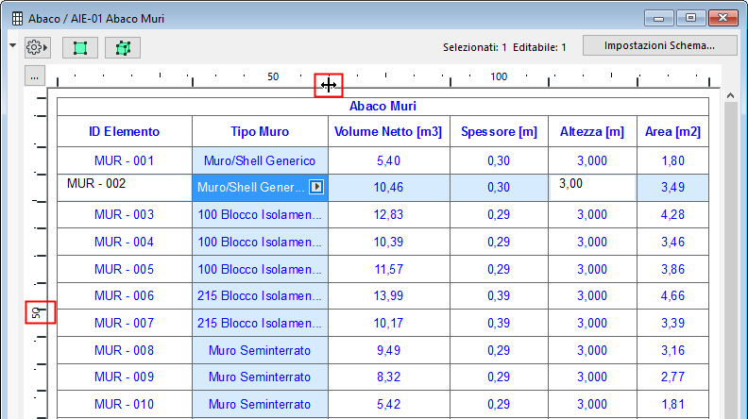Select the Spessore [m] header
Image resolution: width=748 pixels, height=419 pixels.
pos(499,131)
